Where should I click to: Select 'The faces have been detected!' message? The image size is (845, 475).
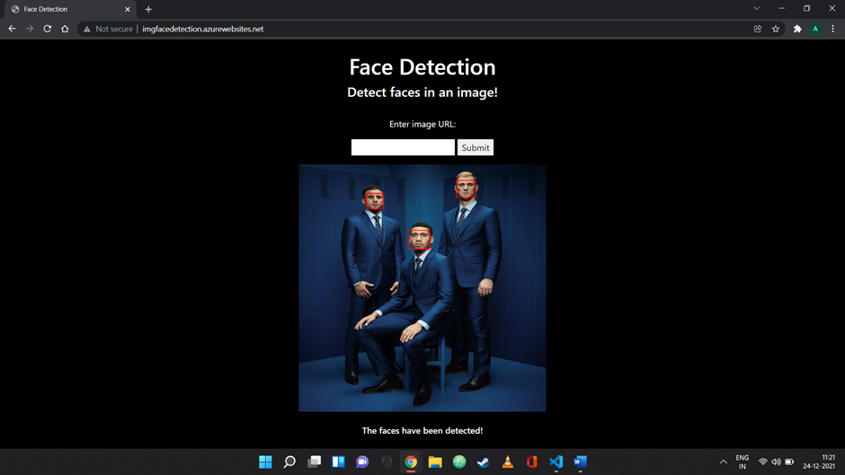(x=422, y=431)
